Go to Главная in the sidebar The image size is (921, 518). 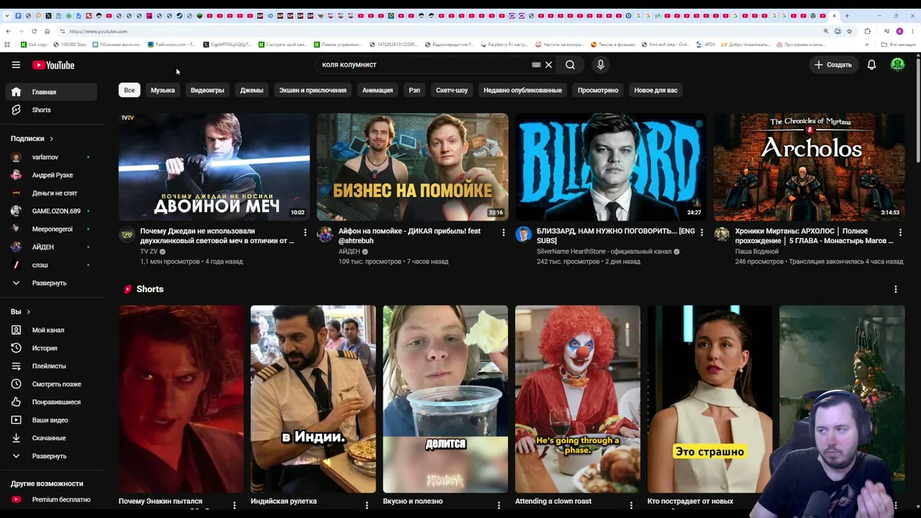coord(50,92)
